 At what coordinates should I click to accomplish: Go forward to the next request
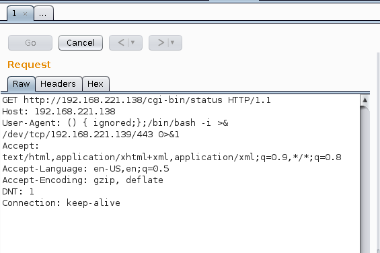coord(161,43)
